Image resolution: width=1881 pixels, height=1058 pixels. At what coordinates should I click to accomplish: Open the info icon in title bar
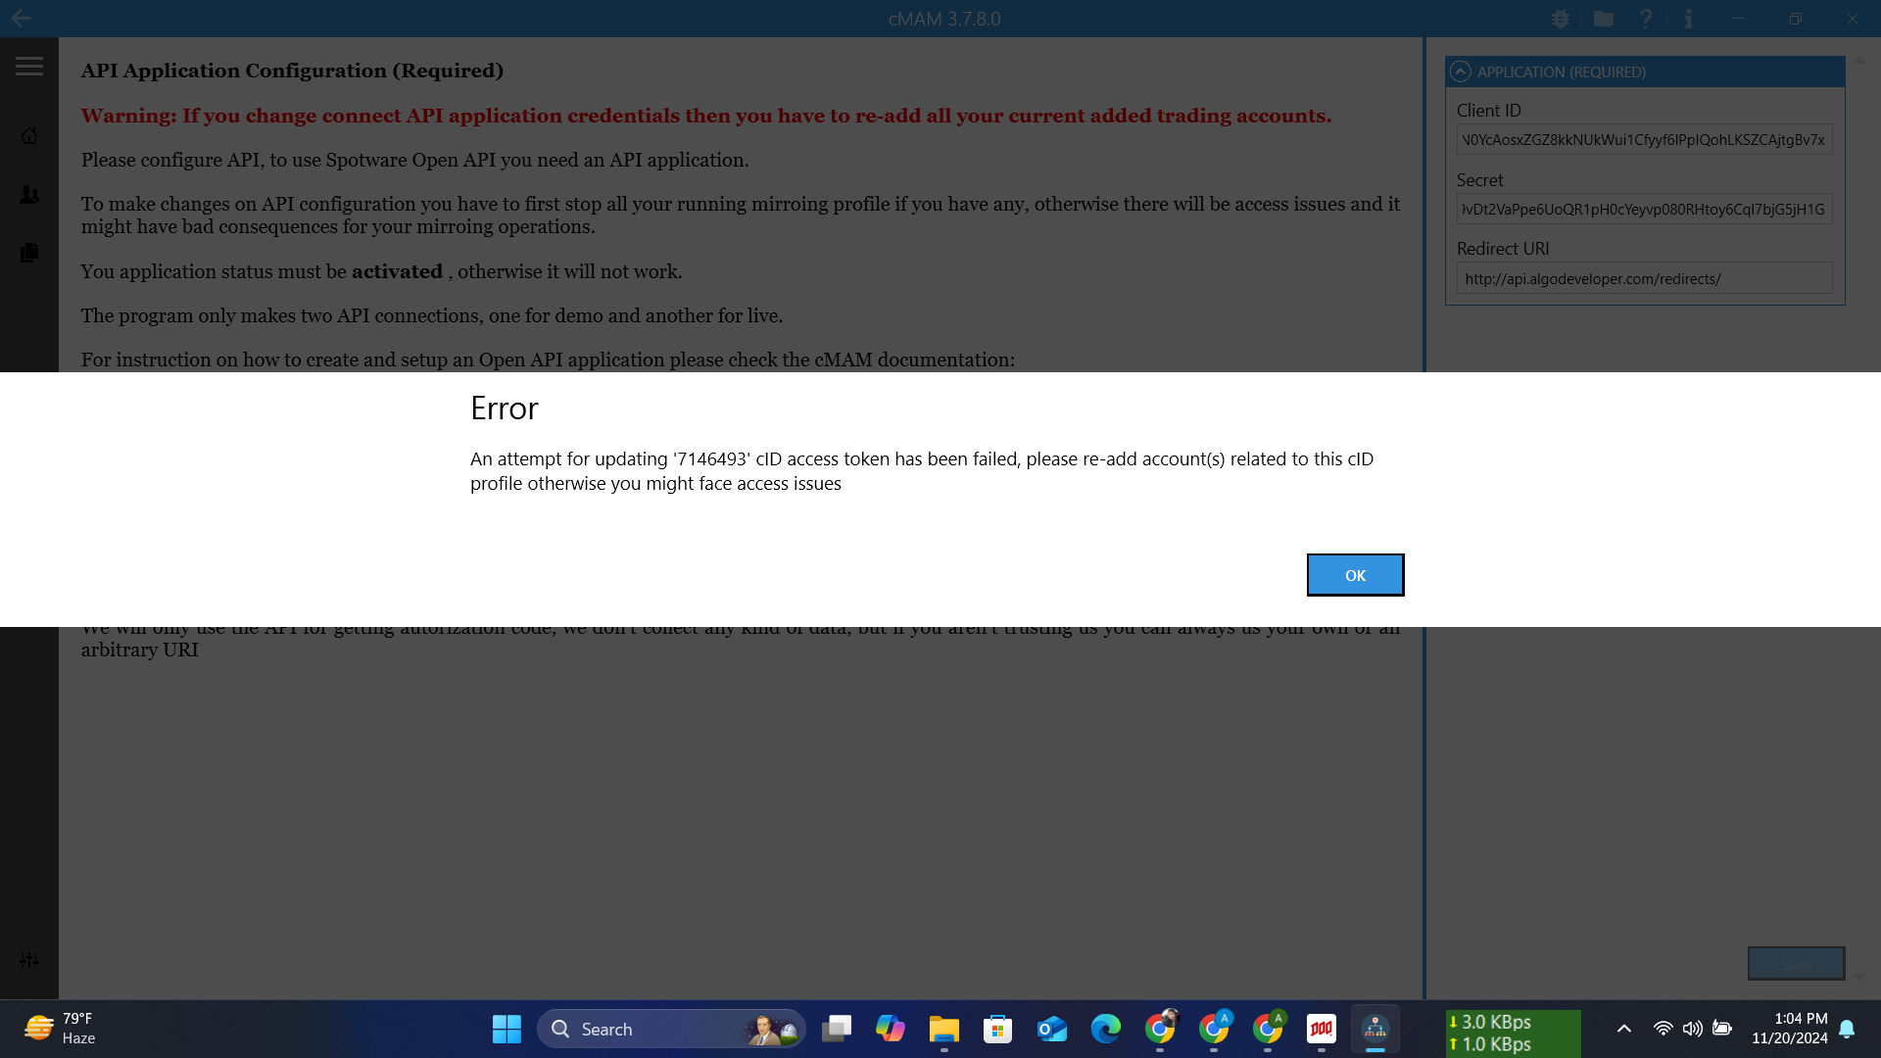(1688, 19)
